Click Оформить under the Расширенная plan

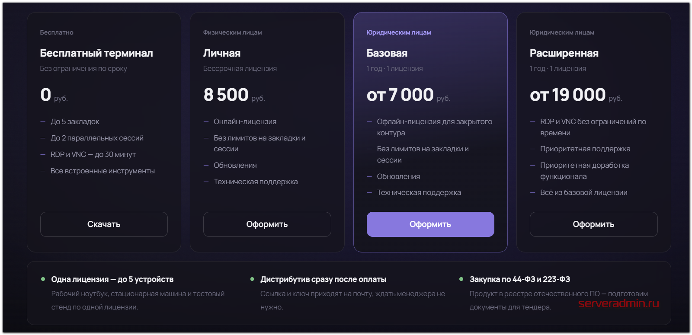593,224
